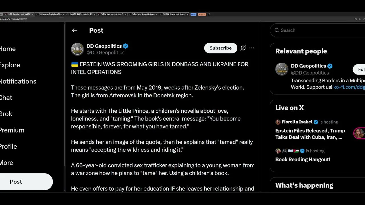Click the Ukraine flag emoji in the post
This screenshot has width=365, height=205.
(x=74, y=64)
